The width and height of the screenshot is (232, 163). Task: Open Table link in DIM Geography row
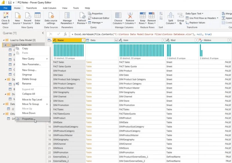(89, 92)
